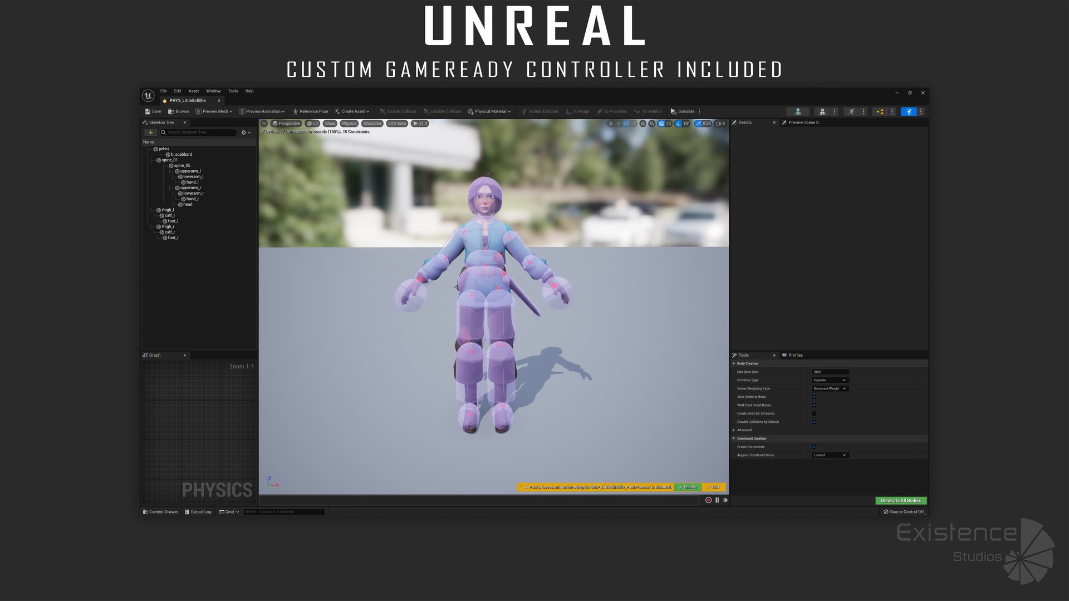Open the viewport Physics menu
The height and width of the screenshot is (601, 1069).
pyautogui.click(x=349, y=124)
